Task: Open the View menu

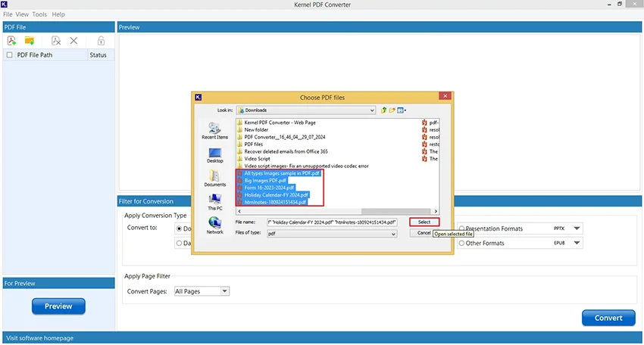Action: coord(22,14)
